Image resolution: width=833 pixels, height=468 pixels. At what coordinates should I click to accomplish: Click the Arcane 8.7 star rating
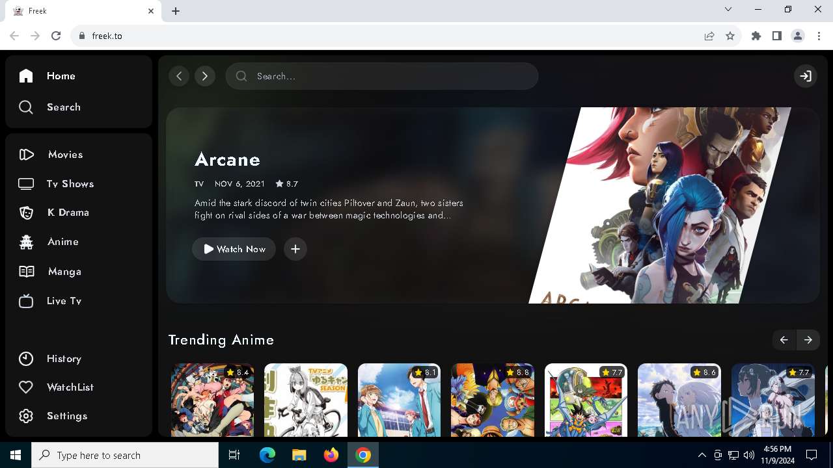tap(286, 184)
